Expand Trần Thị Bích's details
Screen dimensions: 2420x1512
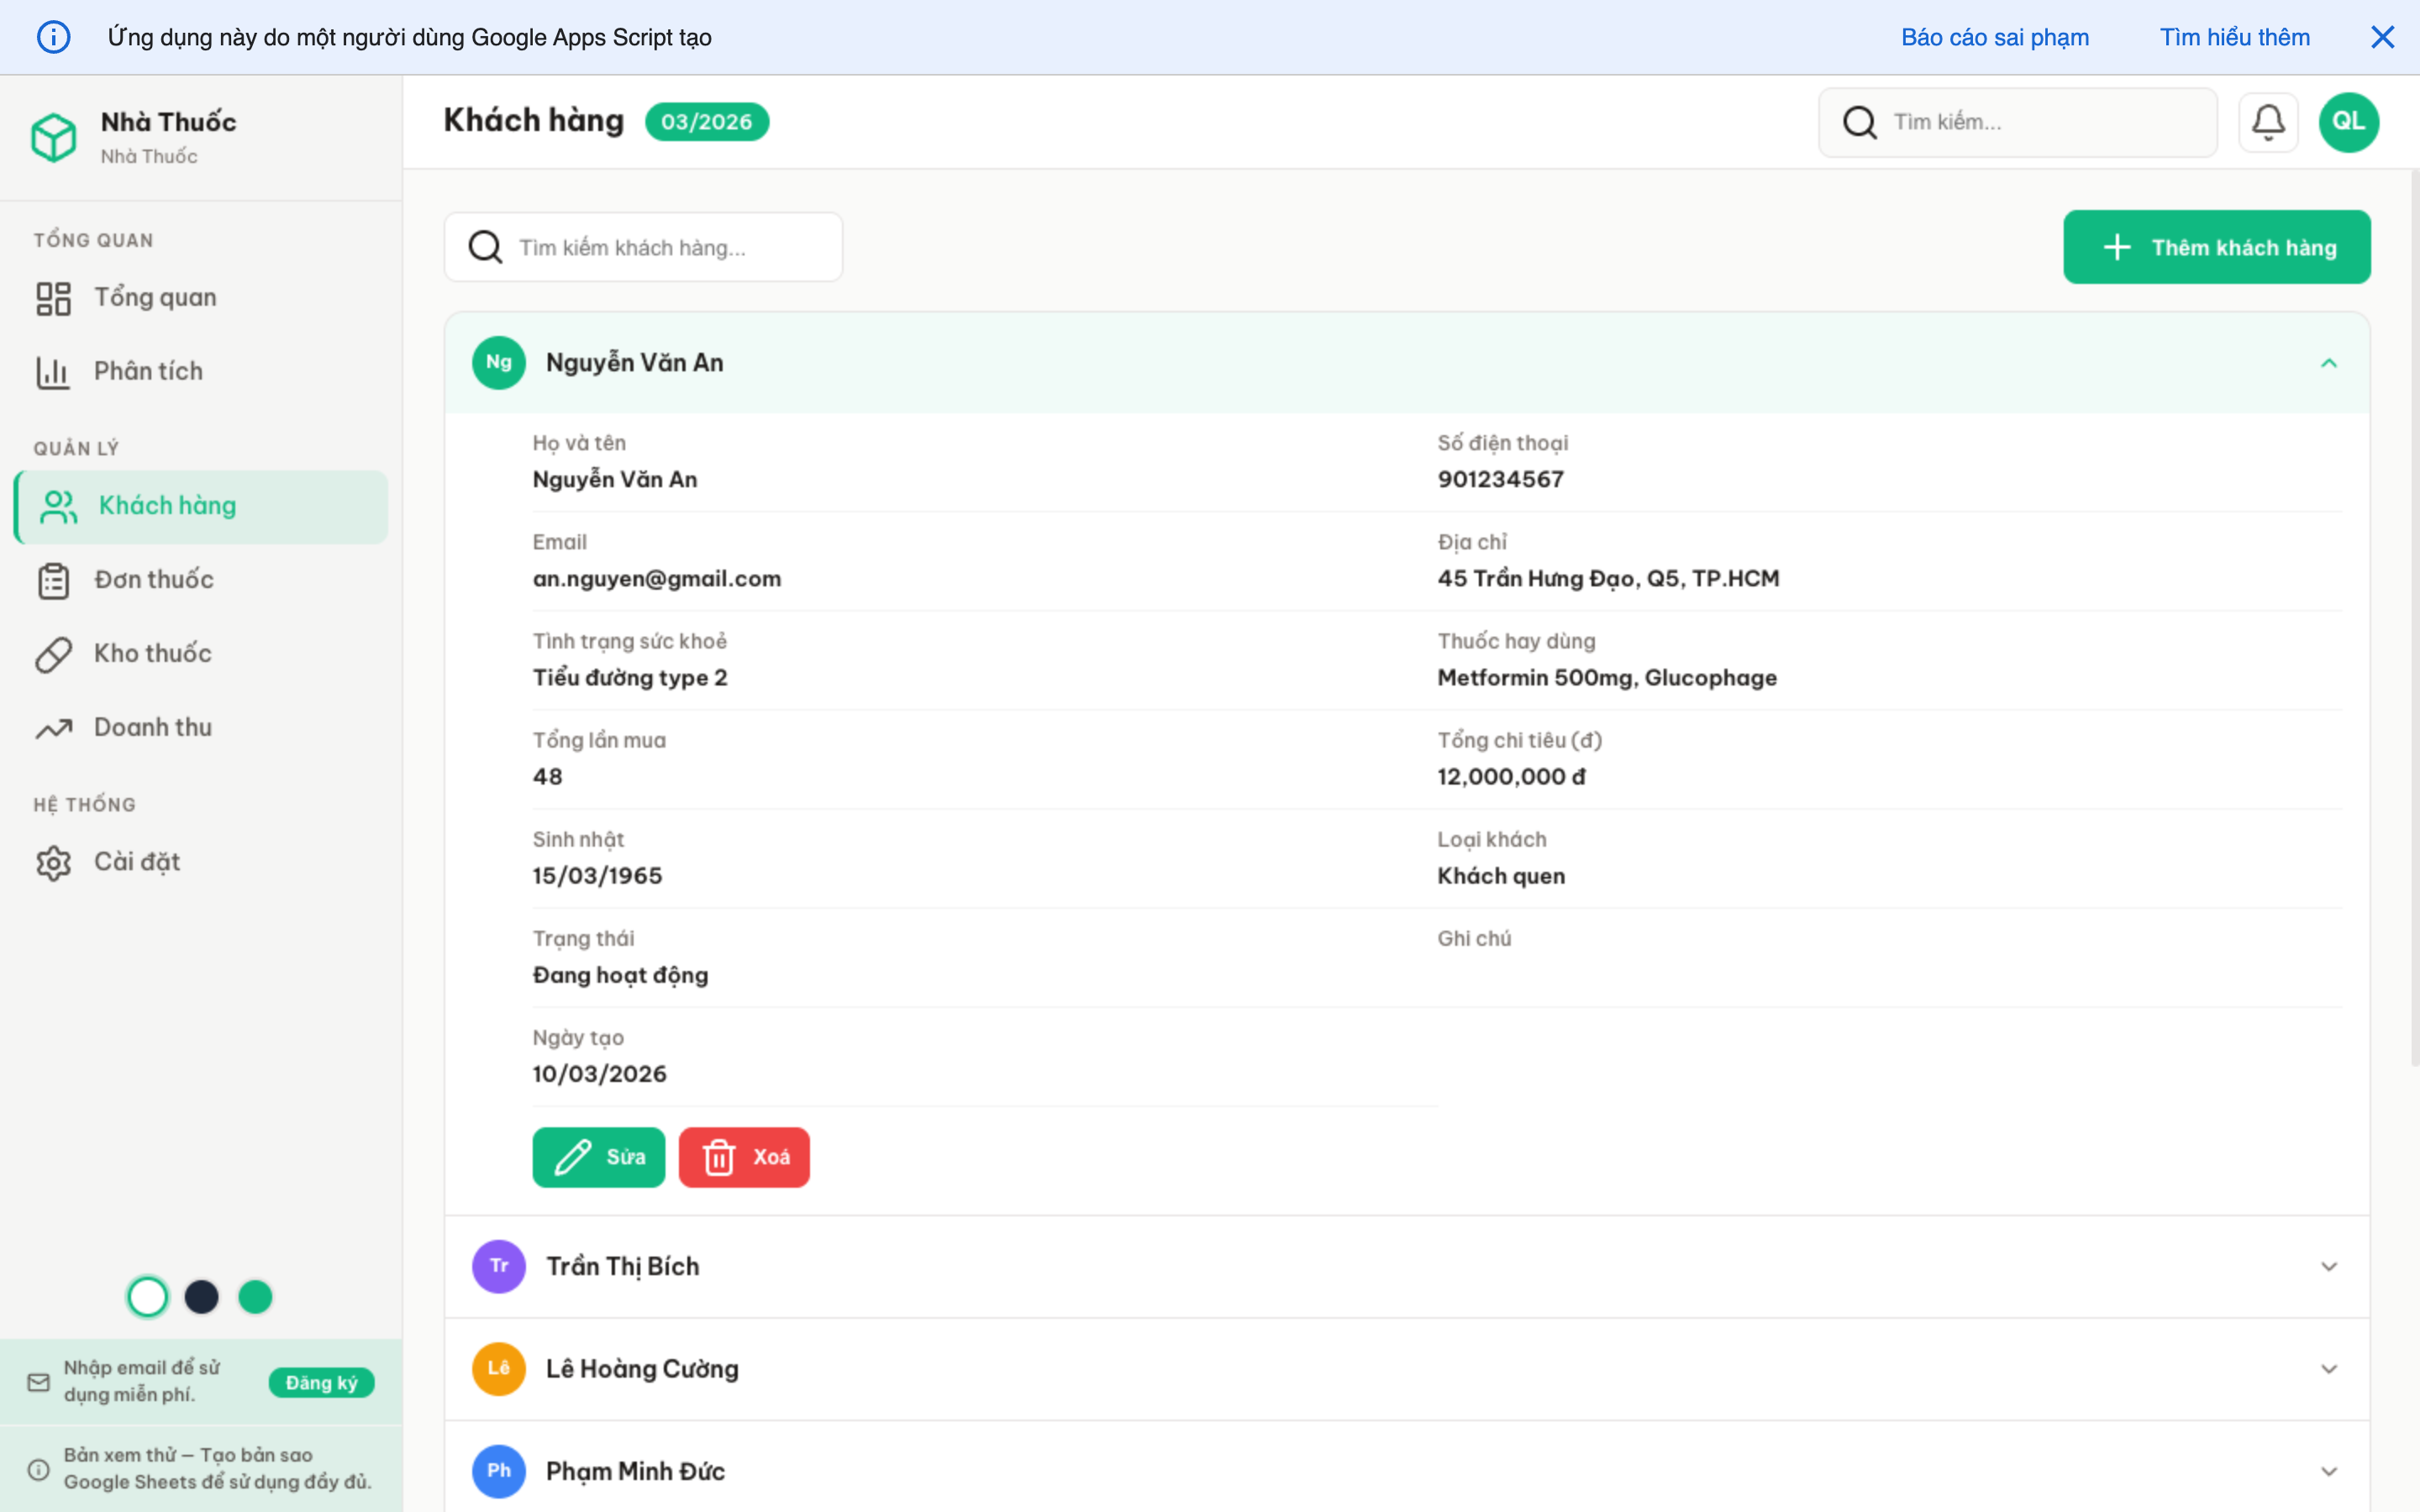pyautogui.click(x=2330, y=1265)
